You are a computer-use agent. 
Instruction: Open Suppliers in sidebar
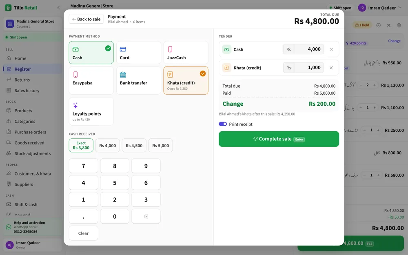click(x=32, y=184)
